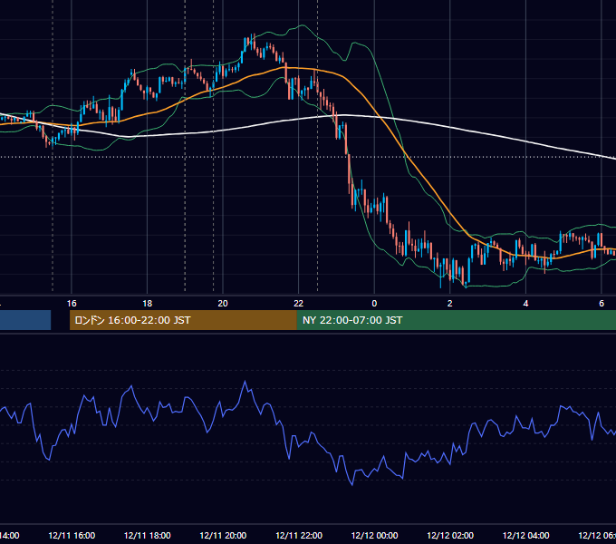Click the '12/11 18:00' date label
616x544 pixels.
coord(148,536)
